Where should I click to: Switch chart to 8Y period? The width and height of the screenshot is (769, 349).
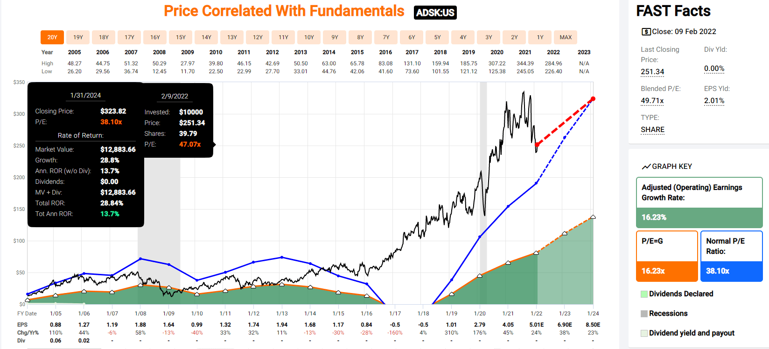click(x=360, y=37)
